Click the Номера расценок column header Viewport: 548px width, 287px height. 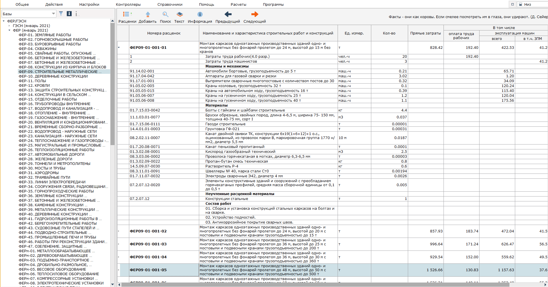(164, 33)
